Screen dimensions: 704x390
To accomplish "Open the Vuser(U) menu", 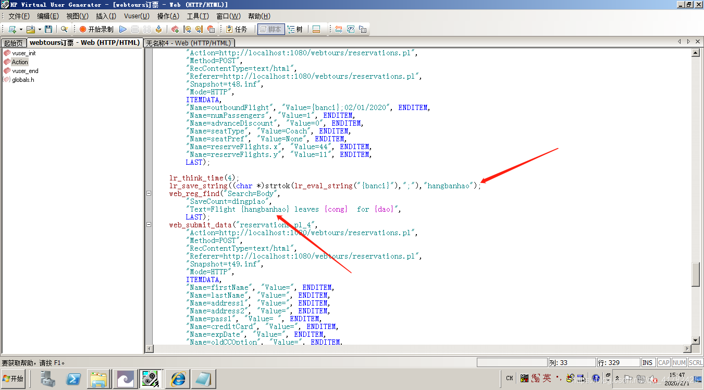I will [137, 16].
